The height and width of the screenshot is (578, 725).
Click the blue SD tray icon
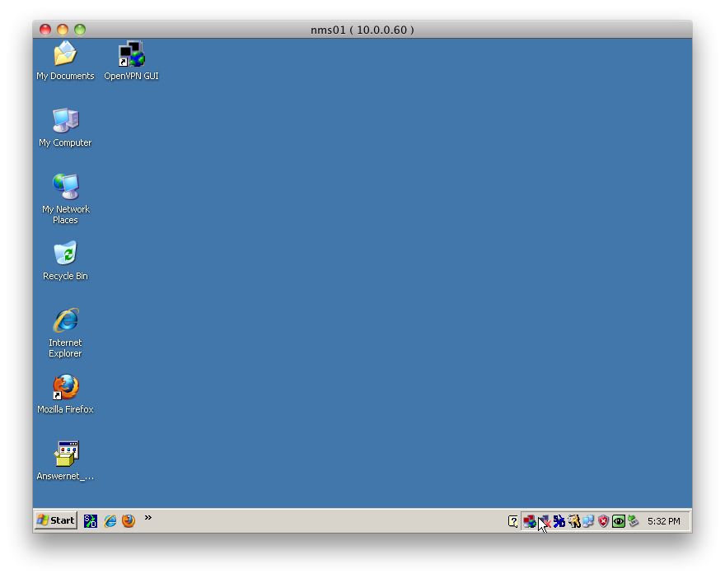[559, 522]
